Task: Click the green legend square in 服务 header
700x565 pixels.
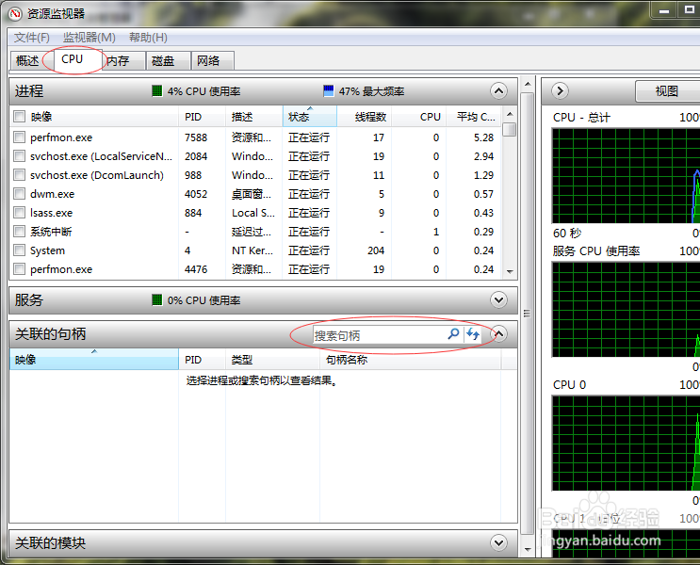Action: point(157,299)
